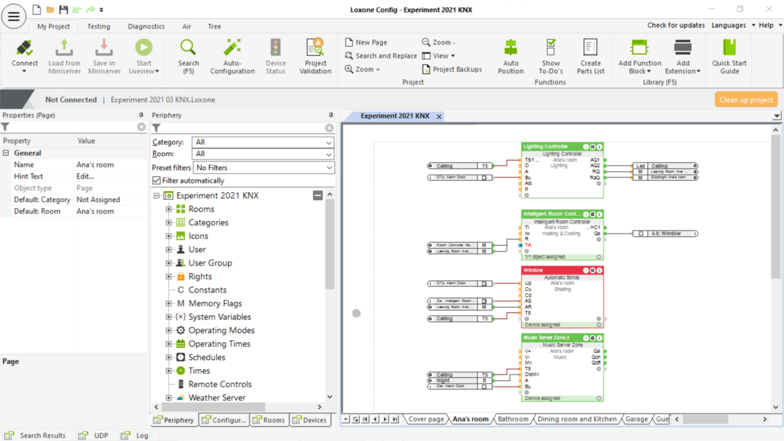
Task: Open the Category dropdown
Action: [263, 142]
